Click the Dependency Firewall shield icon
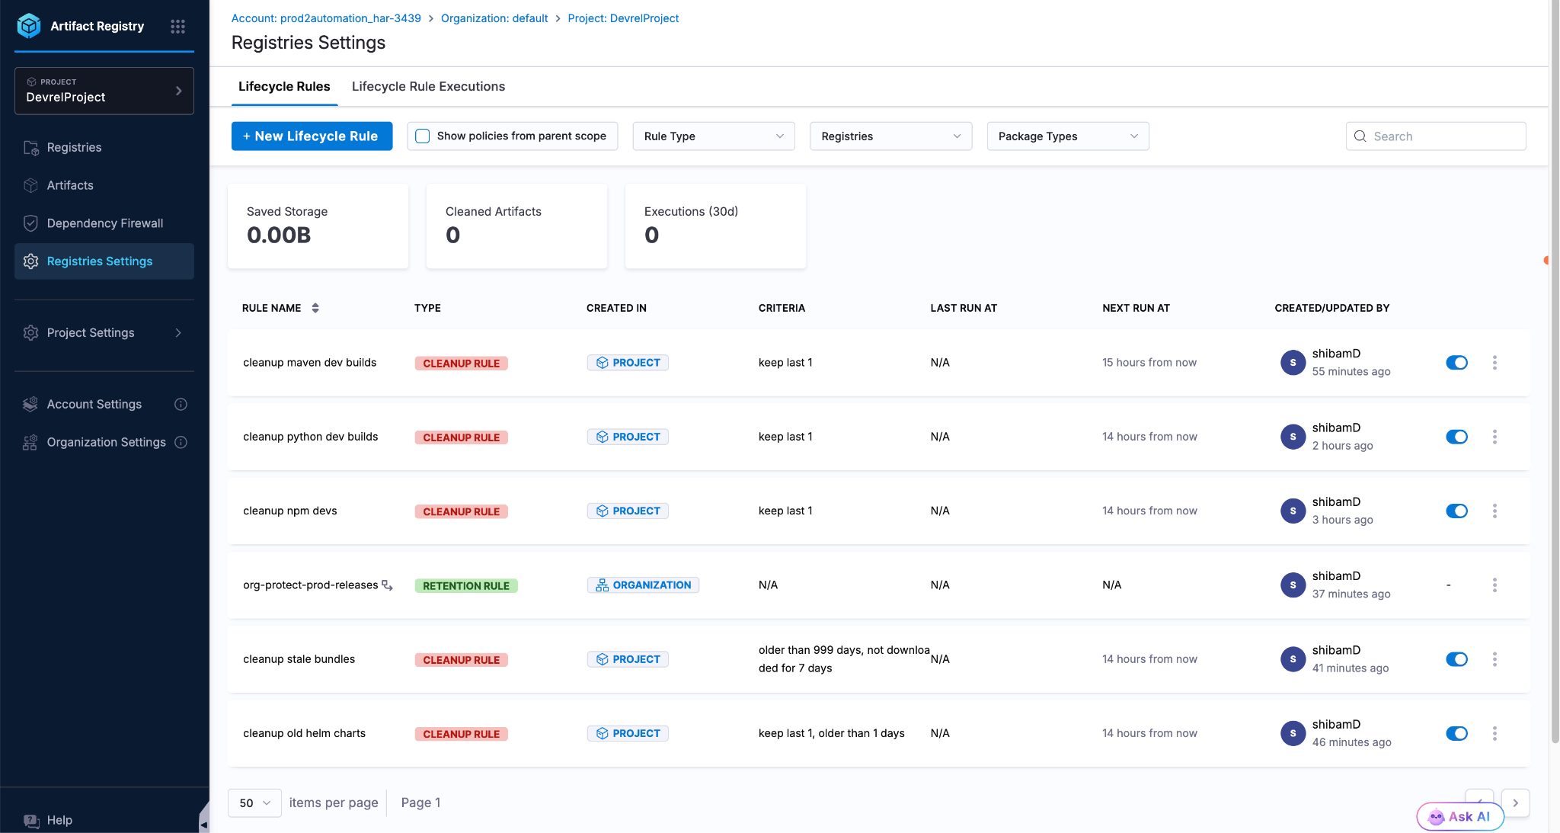 click(x=30, y=223)
